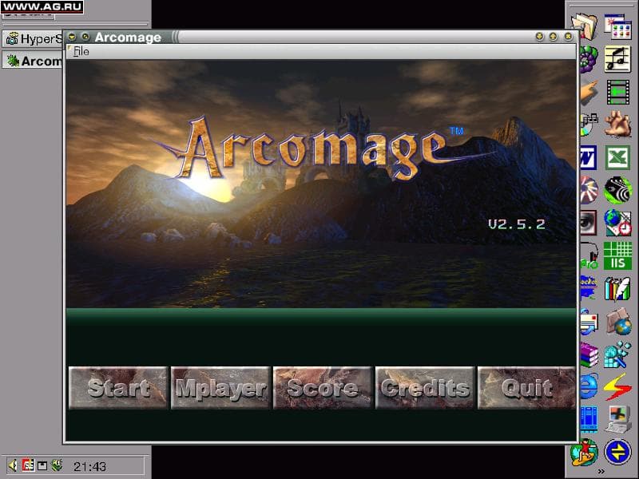
Task: Start a new Arcomage game
Action: [x=118, y=387]
